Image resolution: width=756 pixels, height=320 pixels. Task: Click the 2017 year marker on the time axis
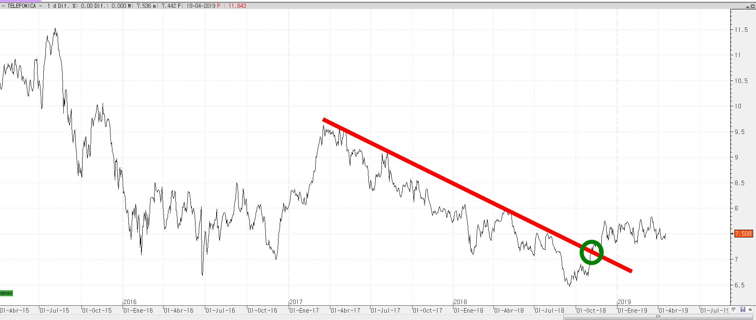click(296, 302)
